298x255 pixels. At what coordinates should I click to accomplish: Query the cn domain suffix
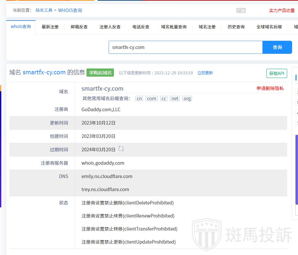pos(139,98)
